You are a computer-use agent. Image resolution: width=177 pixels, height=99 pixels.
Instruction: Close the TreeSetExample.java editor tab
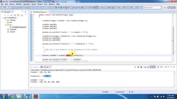pyautogui.click(x=48, y=12)
